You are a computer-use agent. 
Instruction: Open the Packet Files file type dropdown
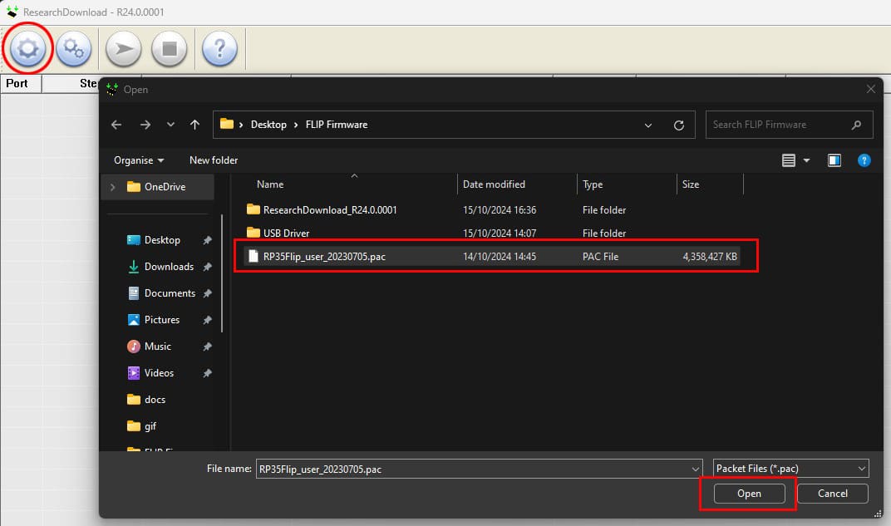(x=790, y=468)
